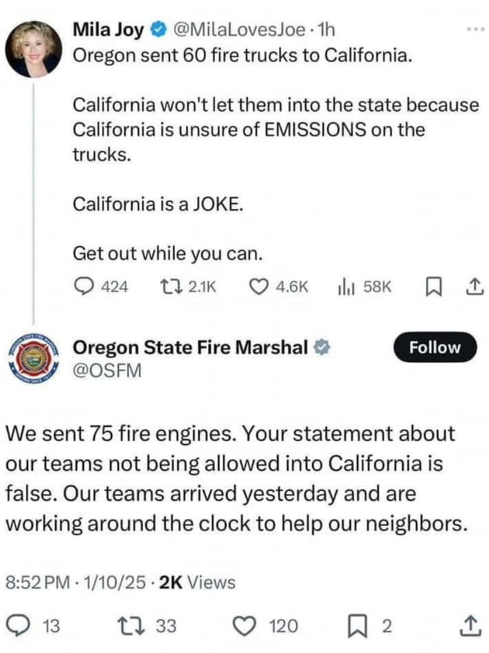This screenshot has height=653, width=489.
Task: Follow the Oregon State Fire Marshal account
Action: (x=435, y=346)
